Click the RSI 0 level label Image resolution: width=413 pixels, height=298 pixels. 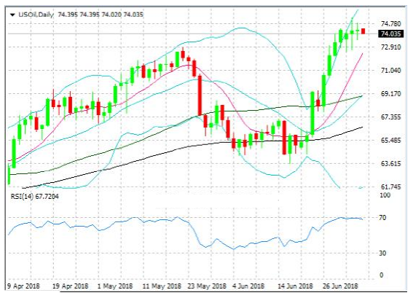point(382,275)
